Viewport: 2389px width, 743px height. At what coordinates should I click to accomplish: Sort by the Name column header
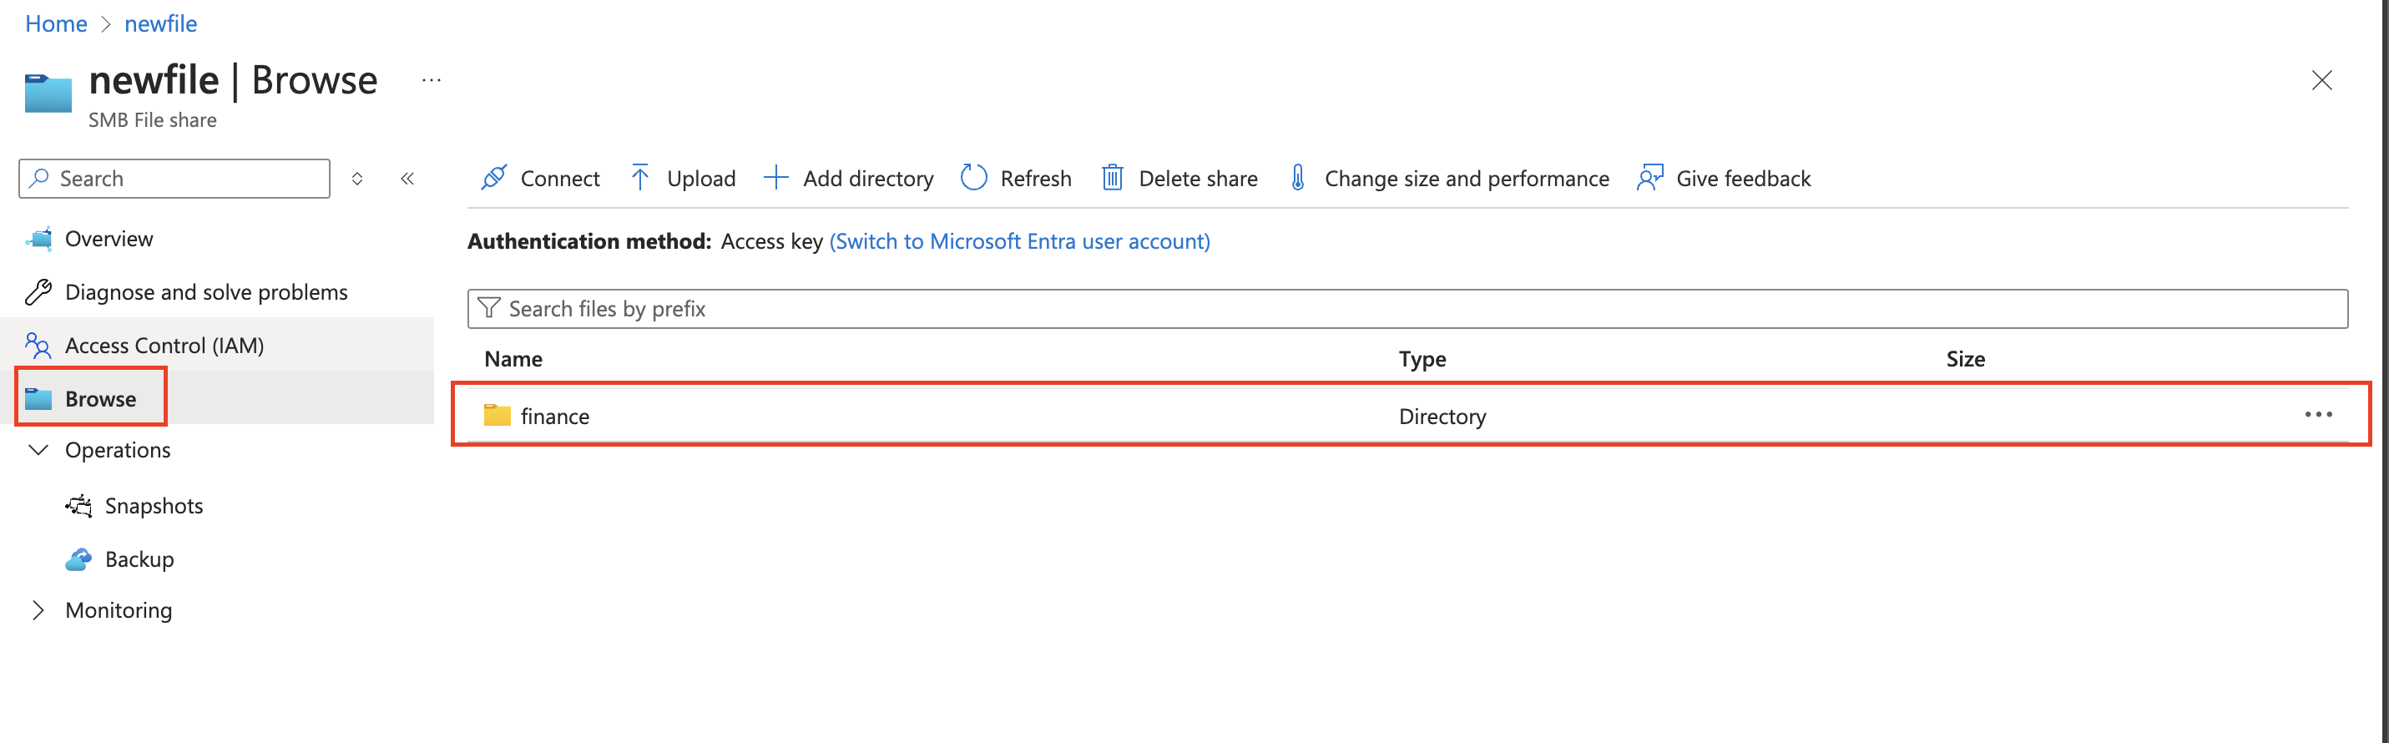(x=513, y=359)
